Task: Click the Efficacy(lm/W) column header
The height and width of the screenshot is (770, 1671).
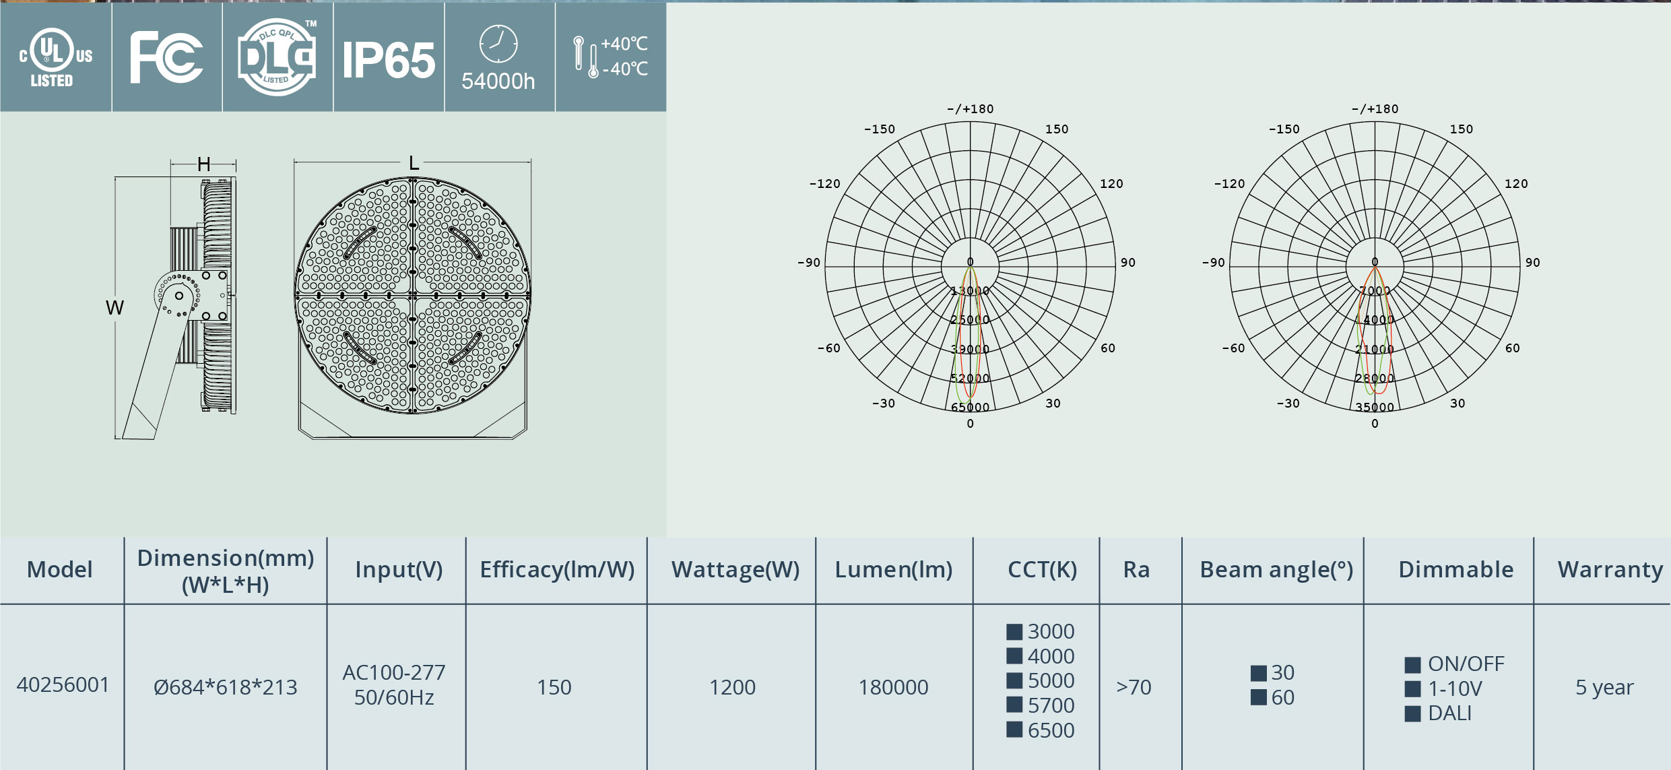Action: coord(558,571)
